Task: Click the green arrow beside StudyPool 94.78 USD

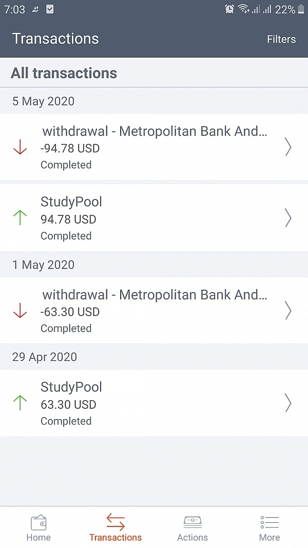Action: click(x=20, y=218)
